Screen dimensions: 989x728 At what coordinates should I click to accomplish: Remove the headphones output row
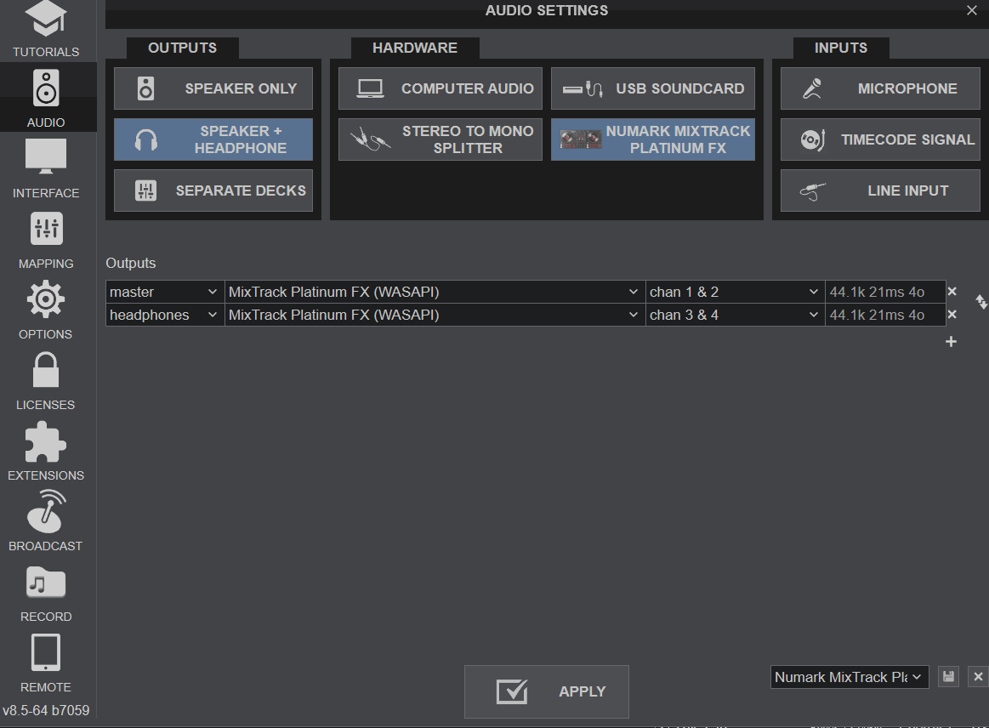point(952,314)
